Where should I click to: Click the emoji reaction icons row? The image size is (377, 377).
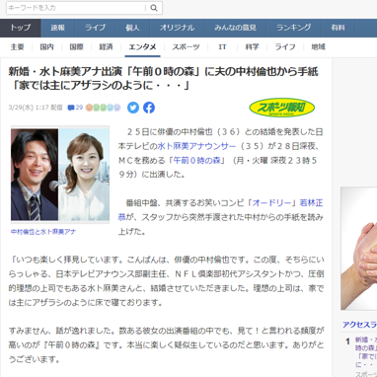(103, 108)
